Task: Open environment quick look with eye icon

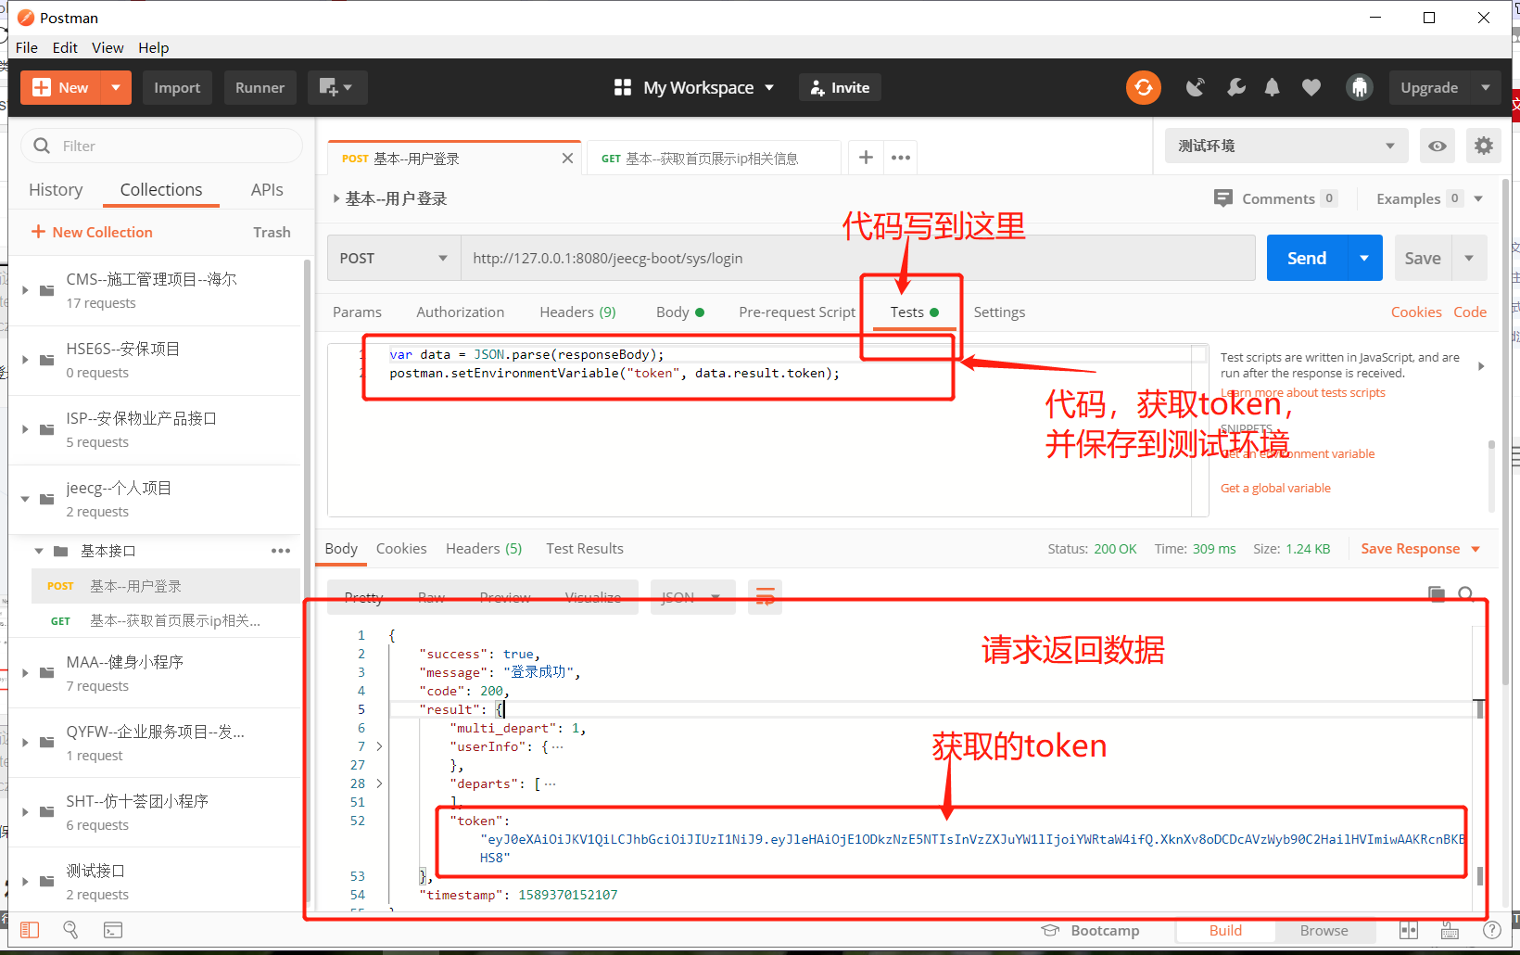Action: (1438, 146)
